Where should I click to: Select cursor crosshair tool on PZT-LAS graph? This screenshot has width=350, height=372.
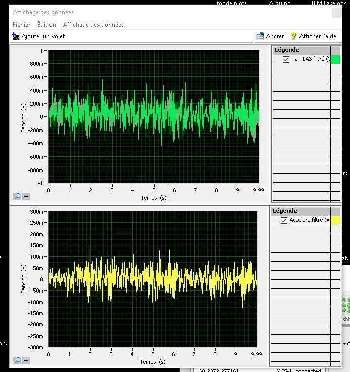(x=26, y=197)
